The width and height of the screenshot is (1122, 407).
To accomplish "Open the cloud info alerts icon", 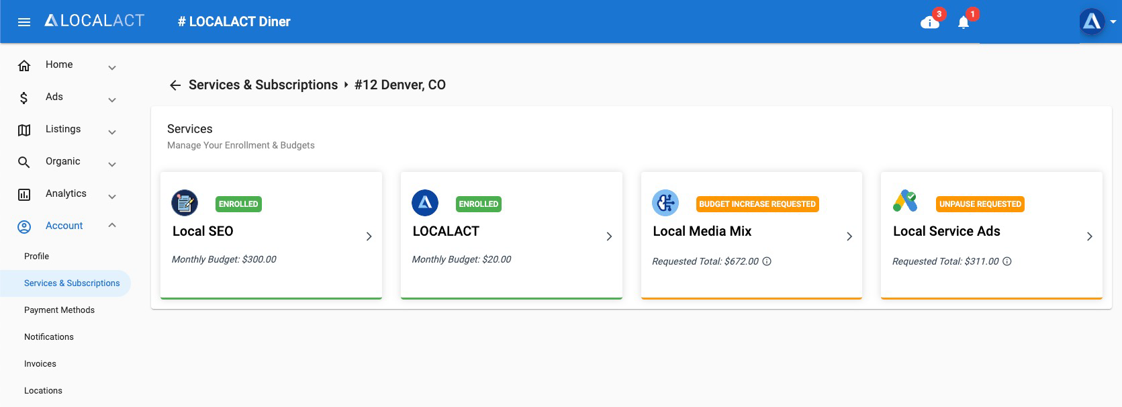I will tap(929, 23).
